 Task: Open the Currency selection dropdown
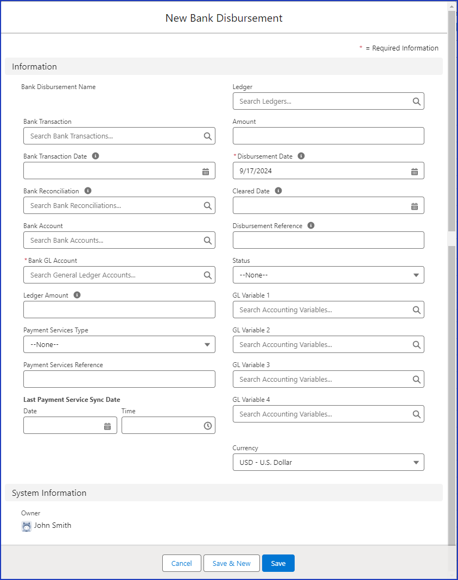[x=416, y=462]
